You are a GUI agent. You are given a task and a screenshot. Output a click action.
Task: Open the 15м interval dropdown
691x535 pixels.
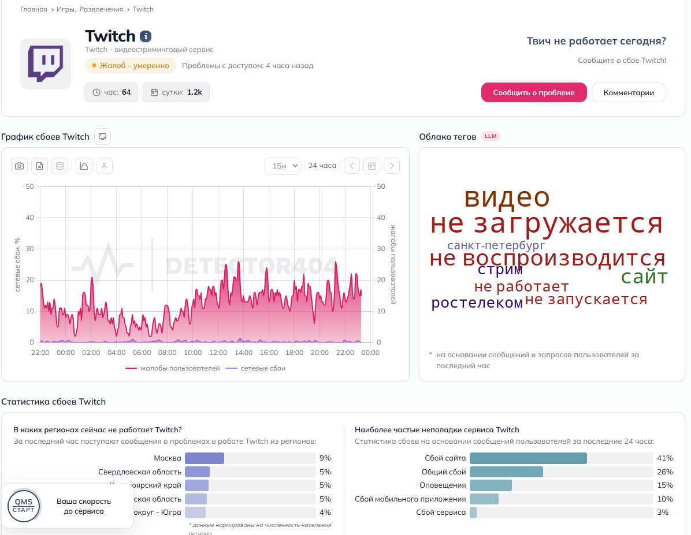click(283, 166)
